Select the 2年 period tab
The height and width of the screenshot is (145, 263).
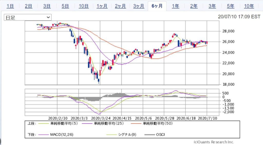coord(194,6)
